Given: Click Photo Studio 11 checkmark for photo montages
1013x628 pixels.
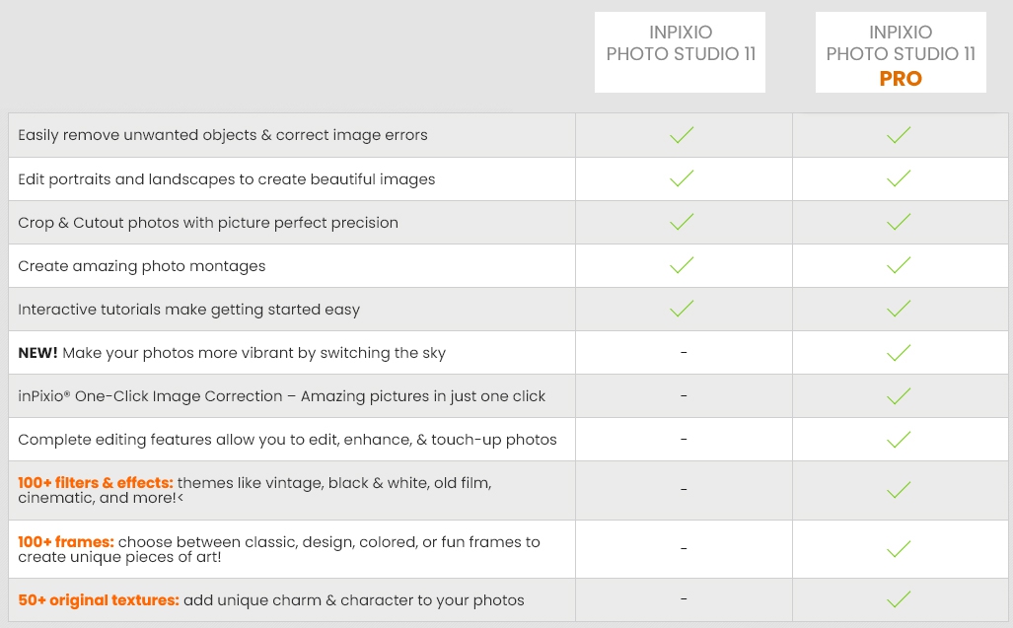Looking at the screenshot, I should pos(682,265).
